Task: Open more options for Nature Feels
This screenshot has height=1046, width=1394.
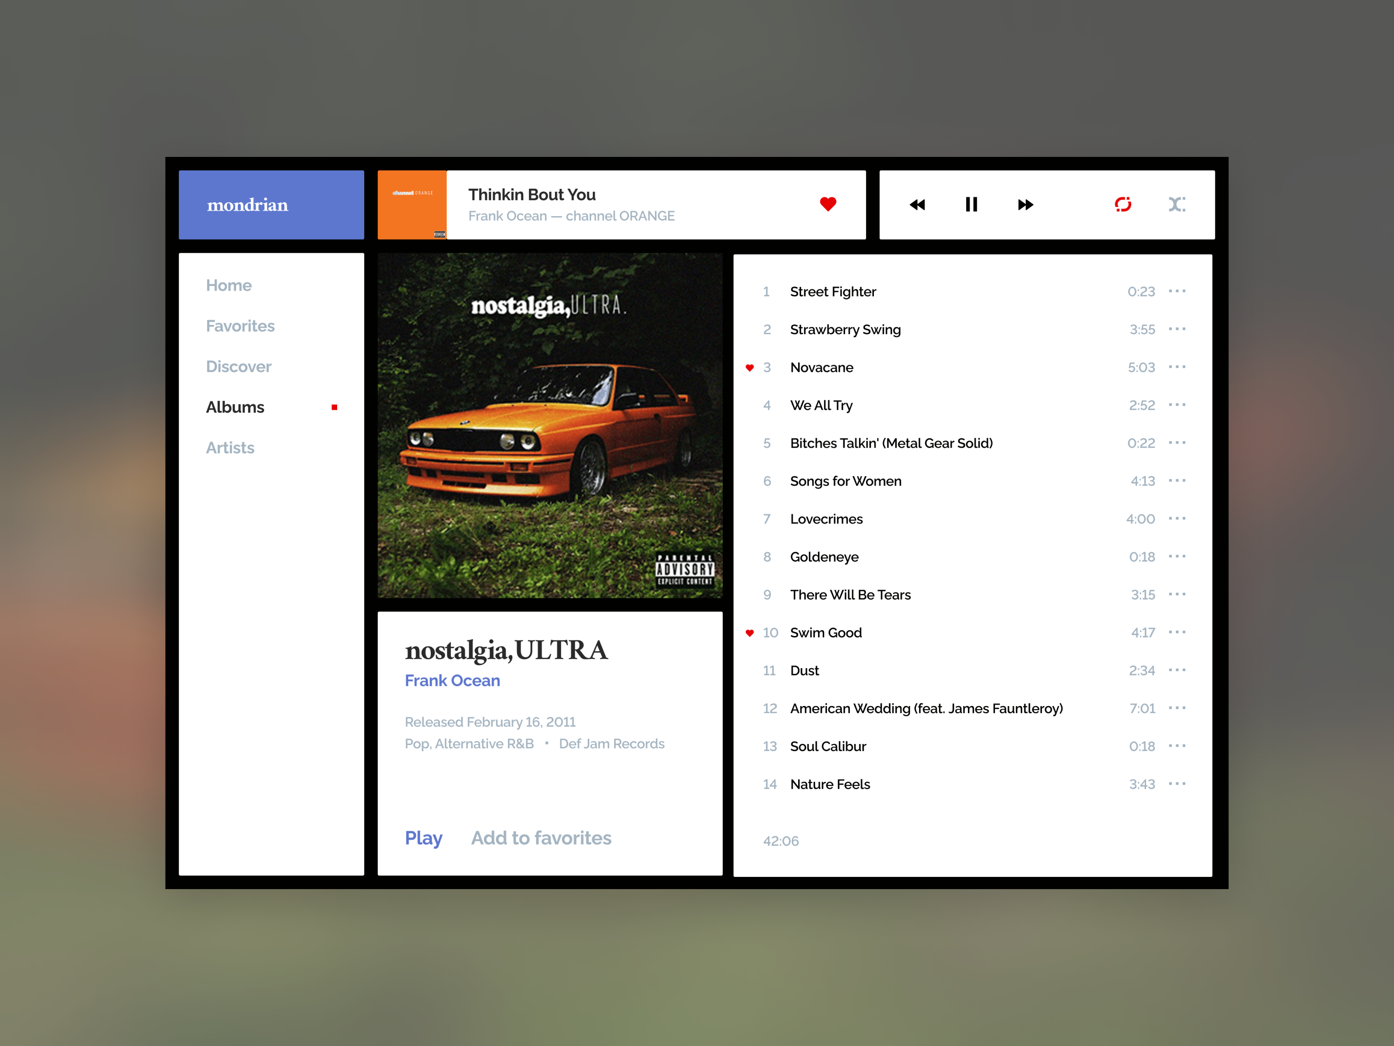Action: (x=1177, y=784)
